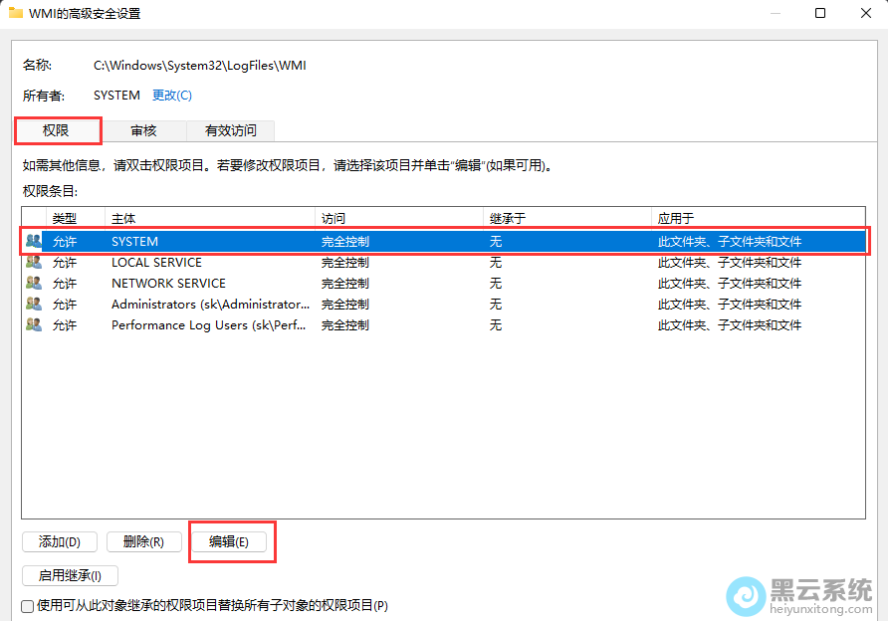Open the 有效访问 tab
The image size is (888, 621).
tap(230, 130)
